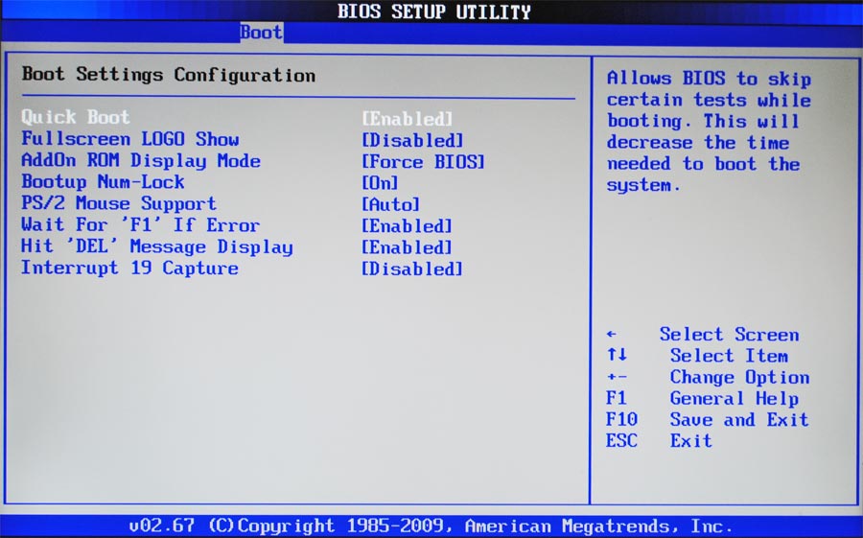Image resolution: width=863 pixels, height=538 pixels.
Task: Click the BIOS SETUP UTILITY title
Action: (x=433, y=11)
